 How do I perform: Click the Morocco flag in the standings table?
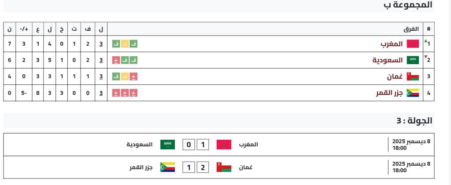coord(413,44)
